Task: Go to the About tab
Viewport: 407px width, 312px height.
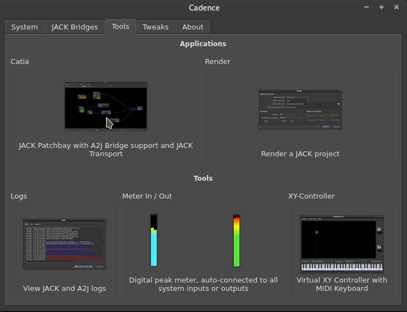Action: pyautogui.click(x=193, y=27)
